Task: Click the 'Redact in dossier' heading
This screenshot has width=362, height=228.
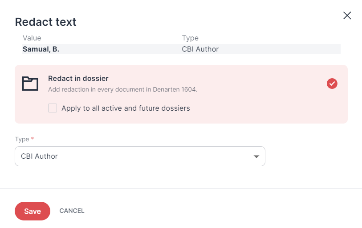Action: (78, 78)
